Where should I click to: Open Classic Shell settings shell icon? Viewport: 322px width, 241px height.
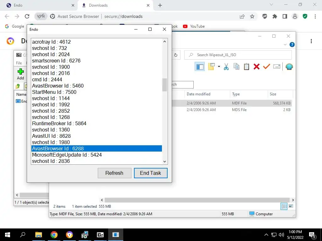click(x=289, y=67)
